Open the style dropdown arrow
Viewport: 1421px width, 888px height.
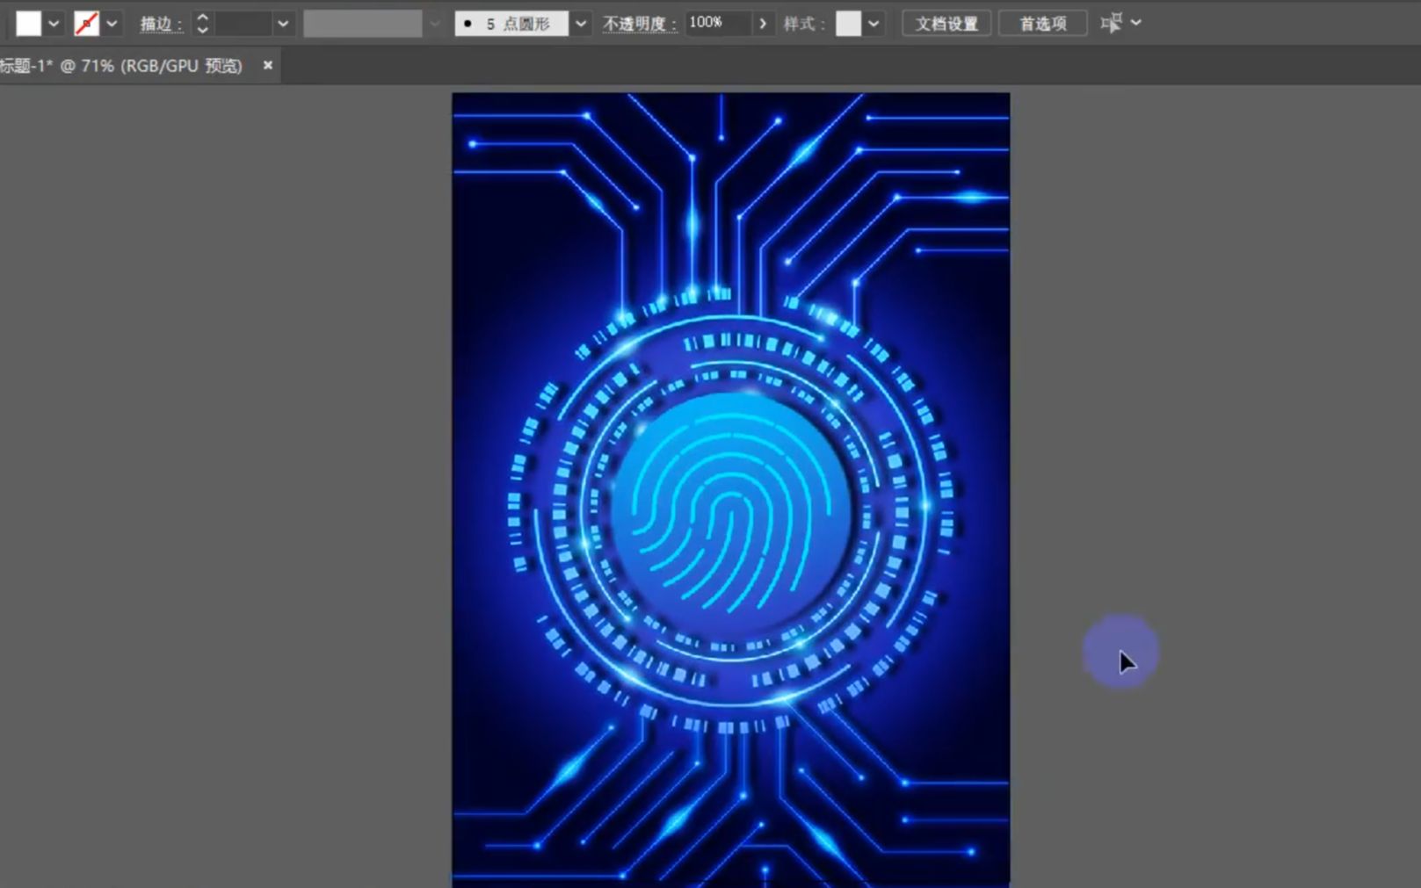point(871,23)
